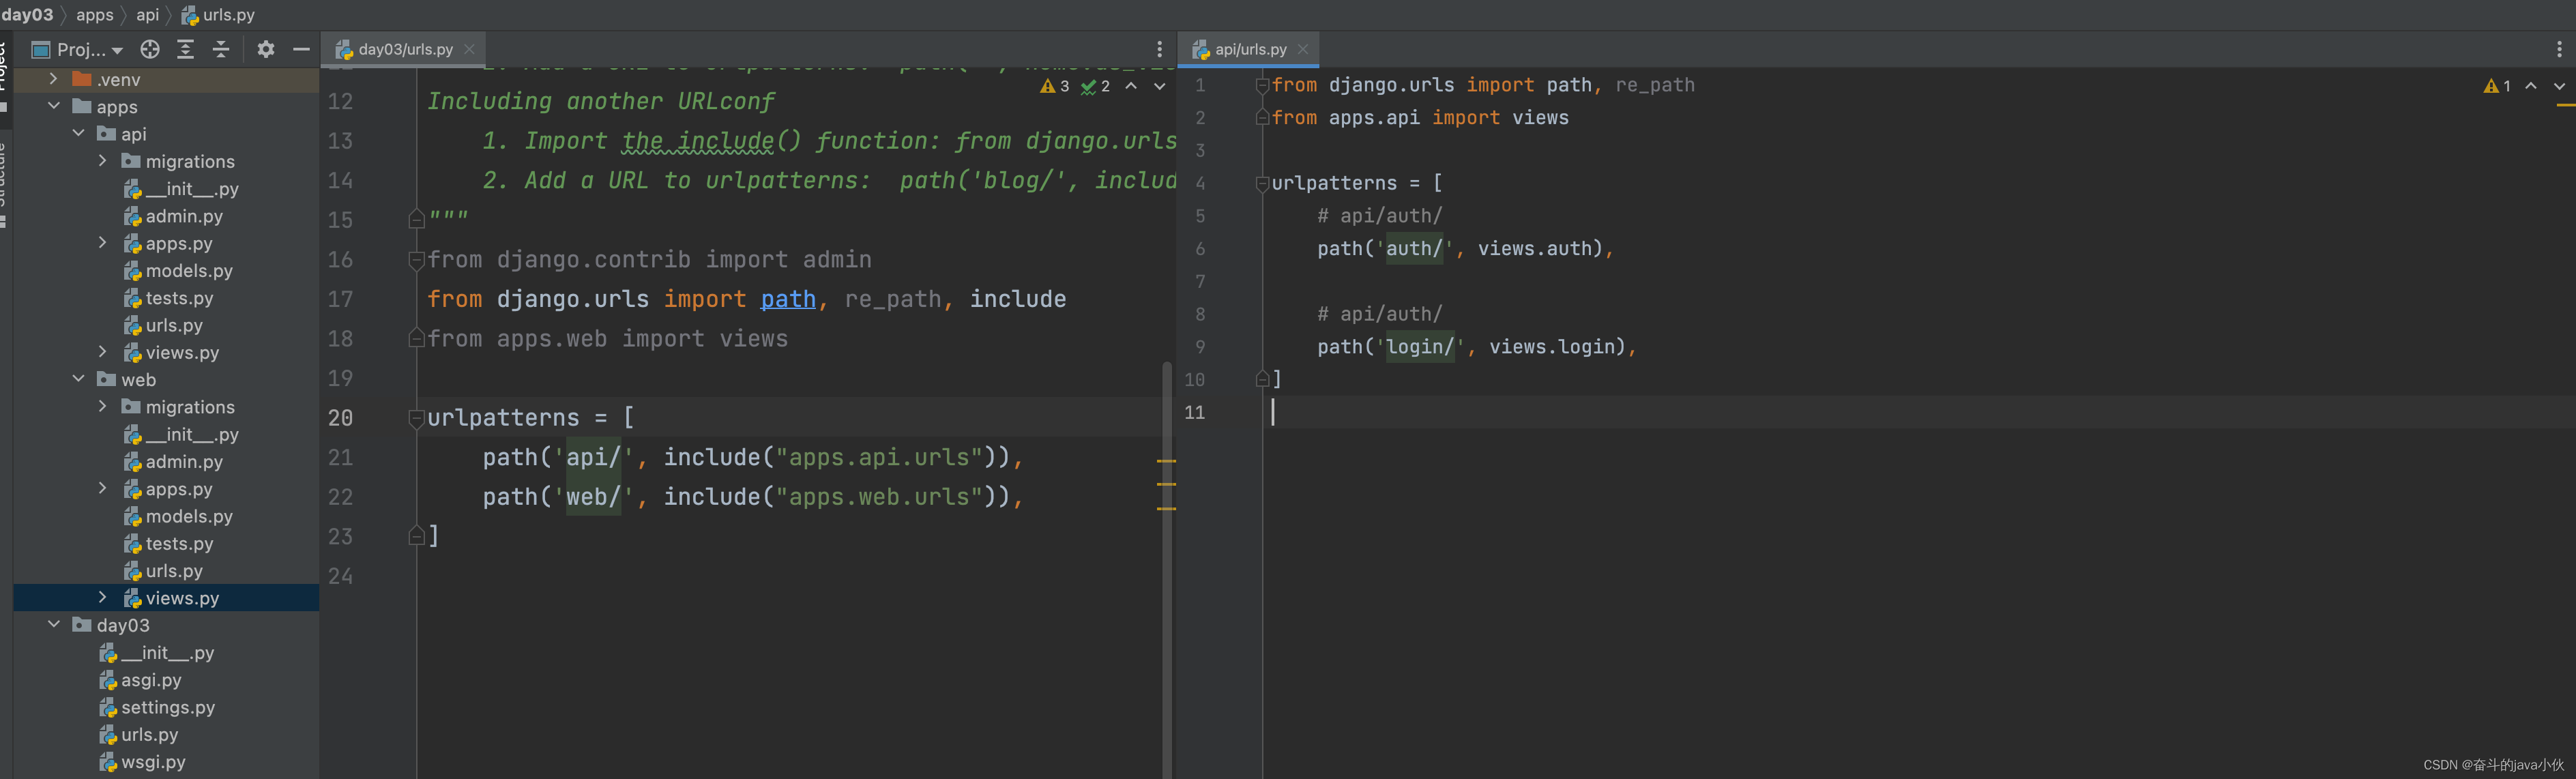2576x779 pixels.
Task: Open the editor kebab menu above day03/urls.py
Action: point(1159,48)
